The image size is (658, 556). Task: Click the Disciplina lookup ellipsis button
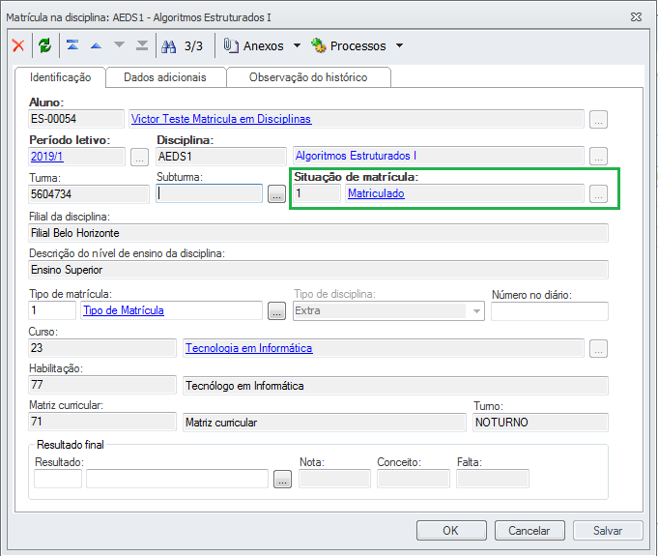(x=598, y=157)
